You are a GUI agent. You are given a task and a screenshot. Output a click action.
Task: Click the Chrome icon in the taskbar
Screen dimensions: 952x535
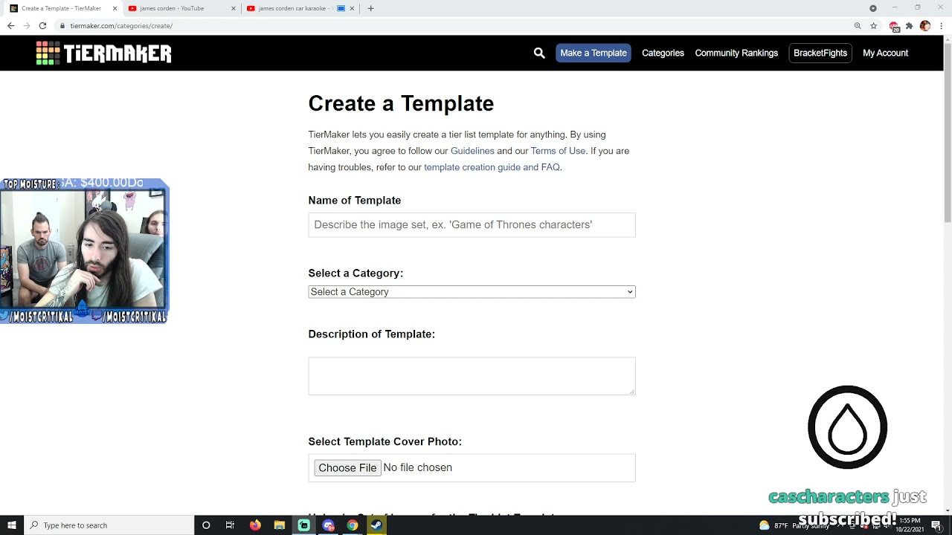353,525
